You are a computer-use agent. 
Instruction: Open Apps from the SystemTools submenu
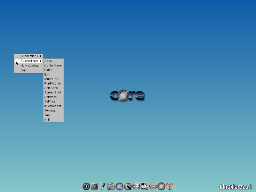click(53, 61)
